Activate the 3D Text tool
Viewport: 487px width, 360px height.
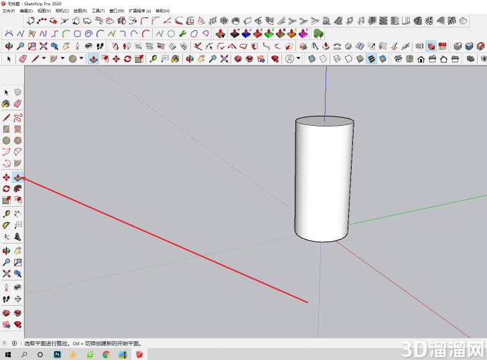[17, 237]
